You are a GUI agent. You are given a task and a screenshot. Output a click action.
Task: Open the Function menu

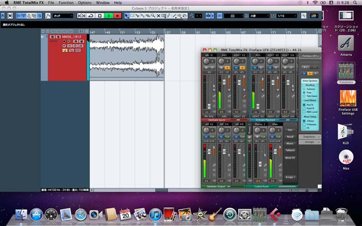pos(66,3)
